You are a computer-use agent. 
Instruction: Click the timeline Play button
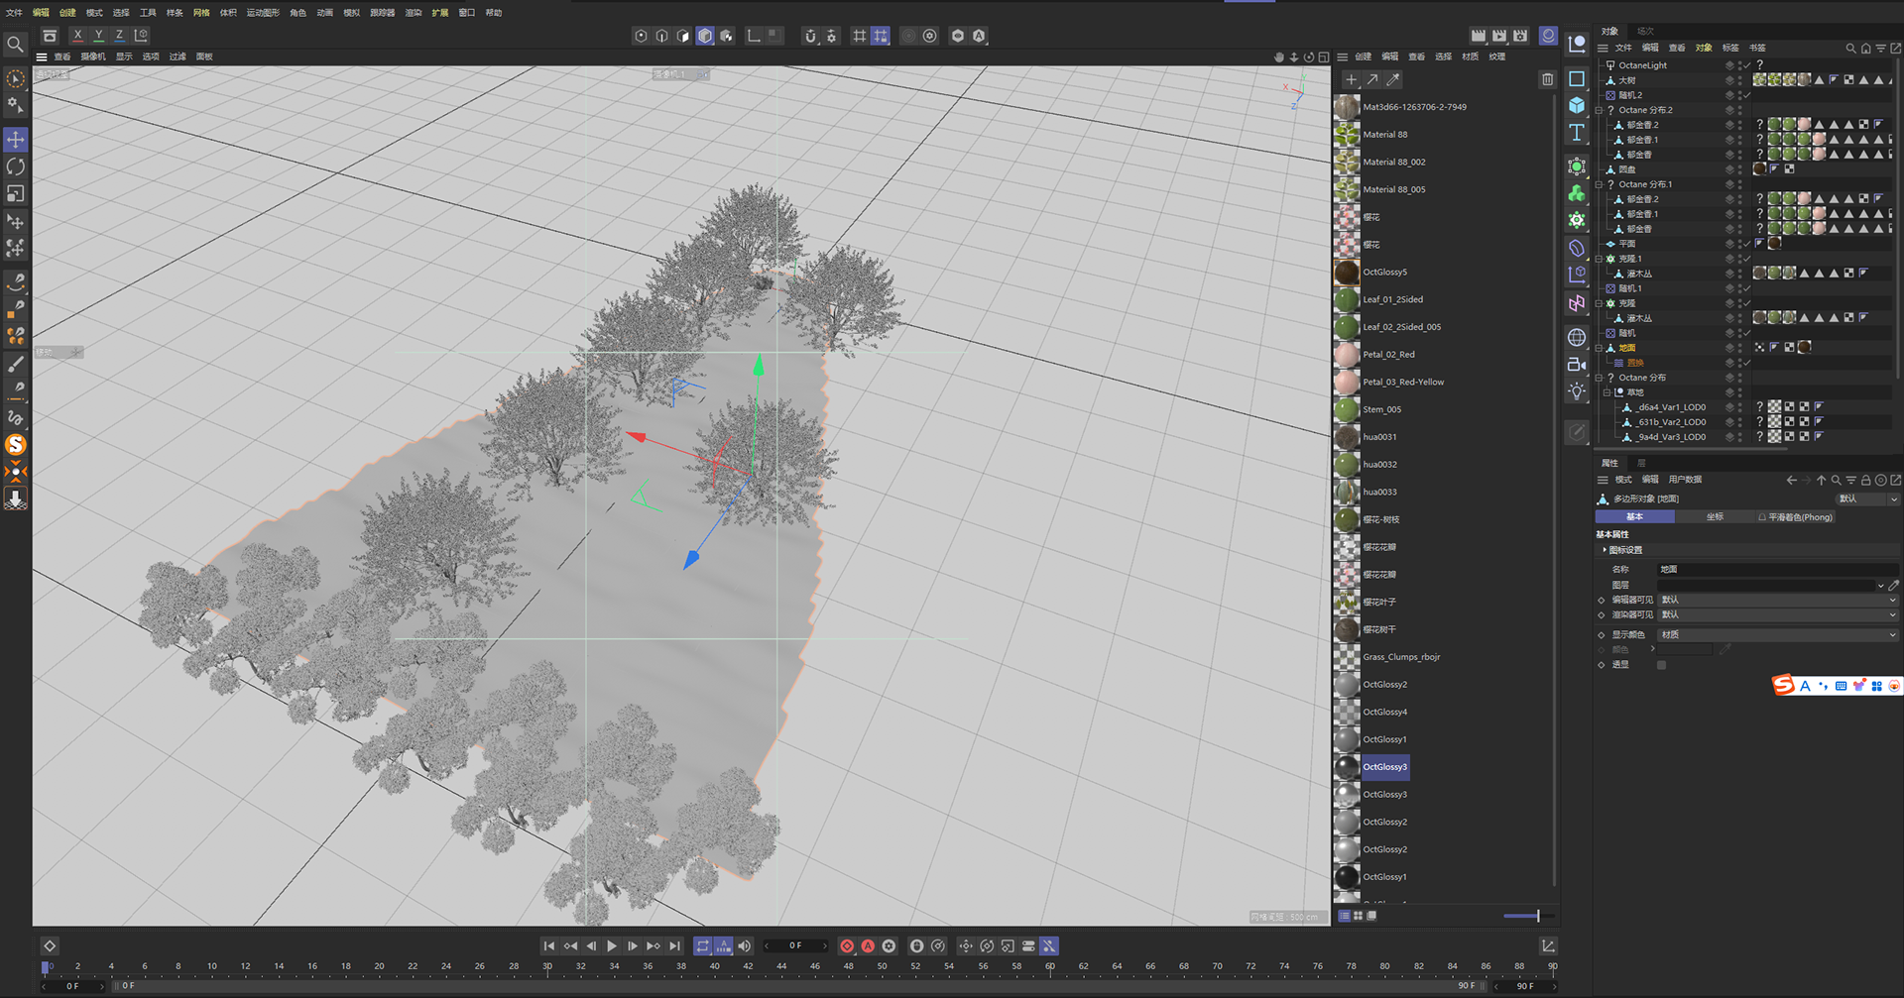pyautogui.click(x=612, y=946)
